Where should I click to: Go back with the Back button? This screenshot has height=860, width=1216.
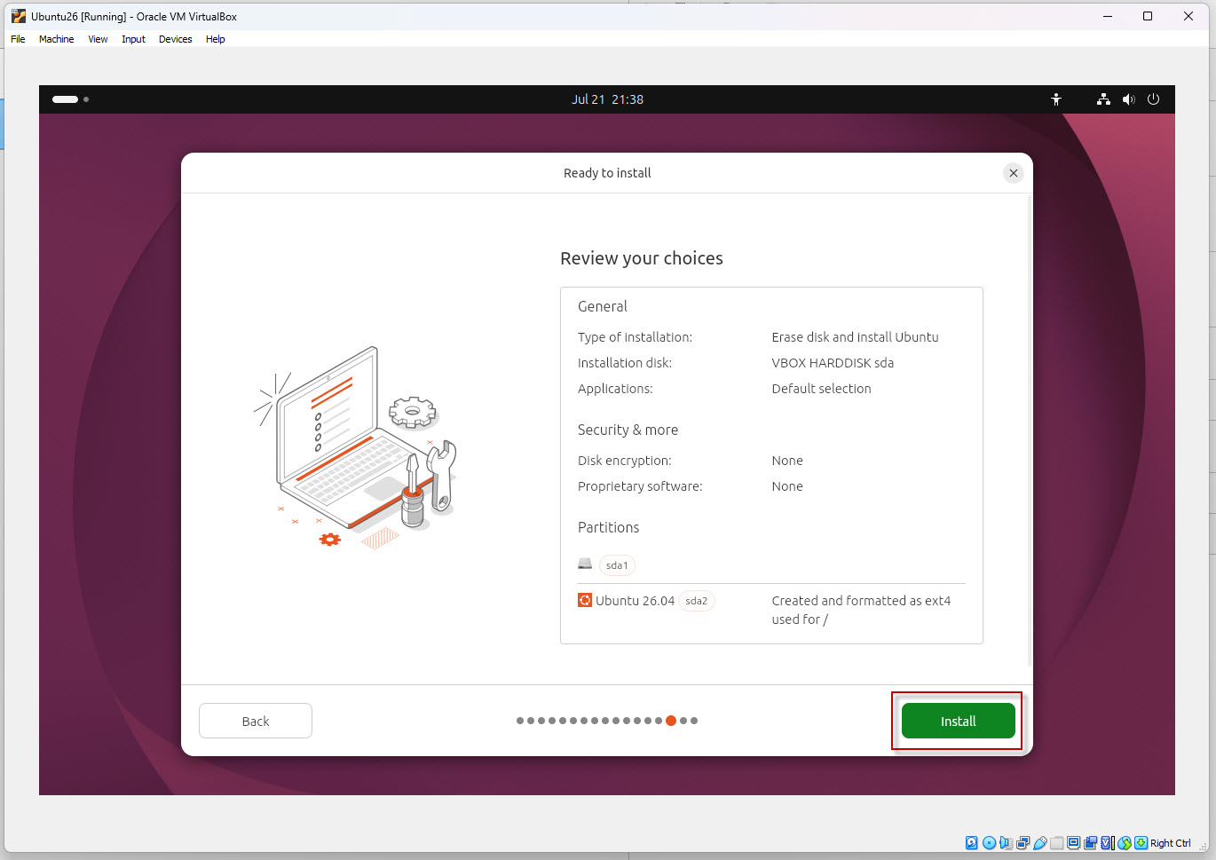pos(256,721)
